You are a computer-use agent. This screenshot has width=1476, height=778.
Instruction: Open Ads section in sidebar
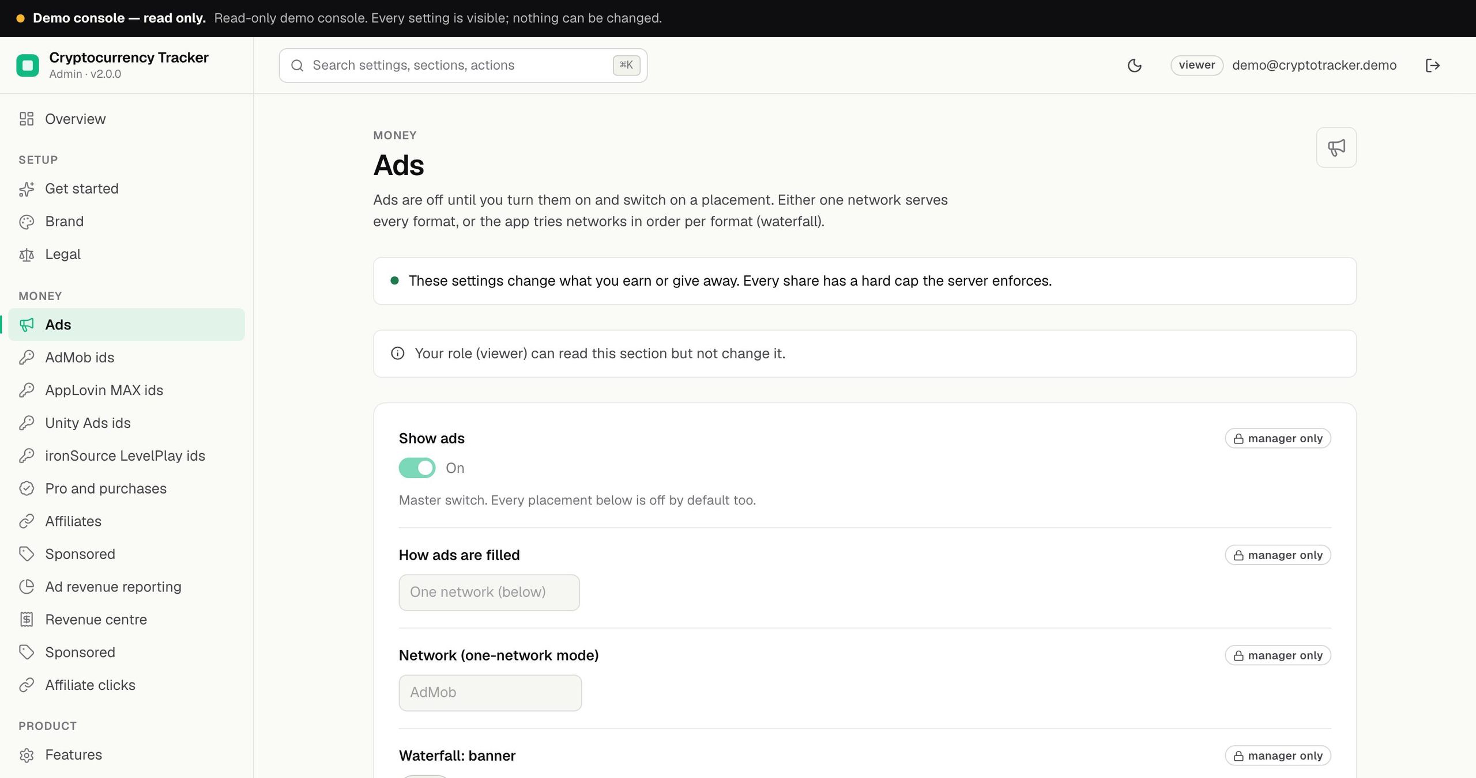click(x=126, y=325)
